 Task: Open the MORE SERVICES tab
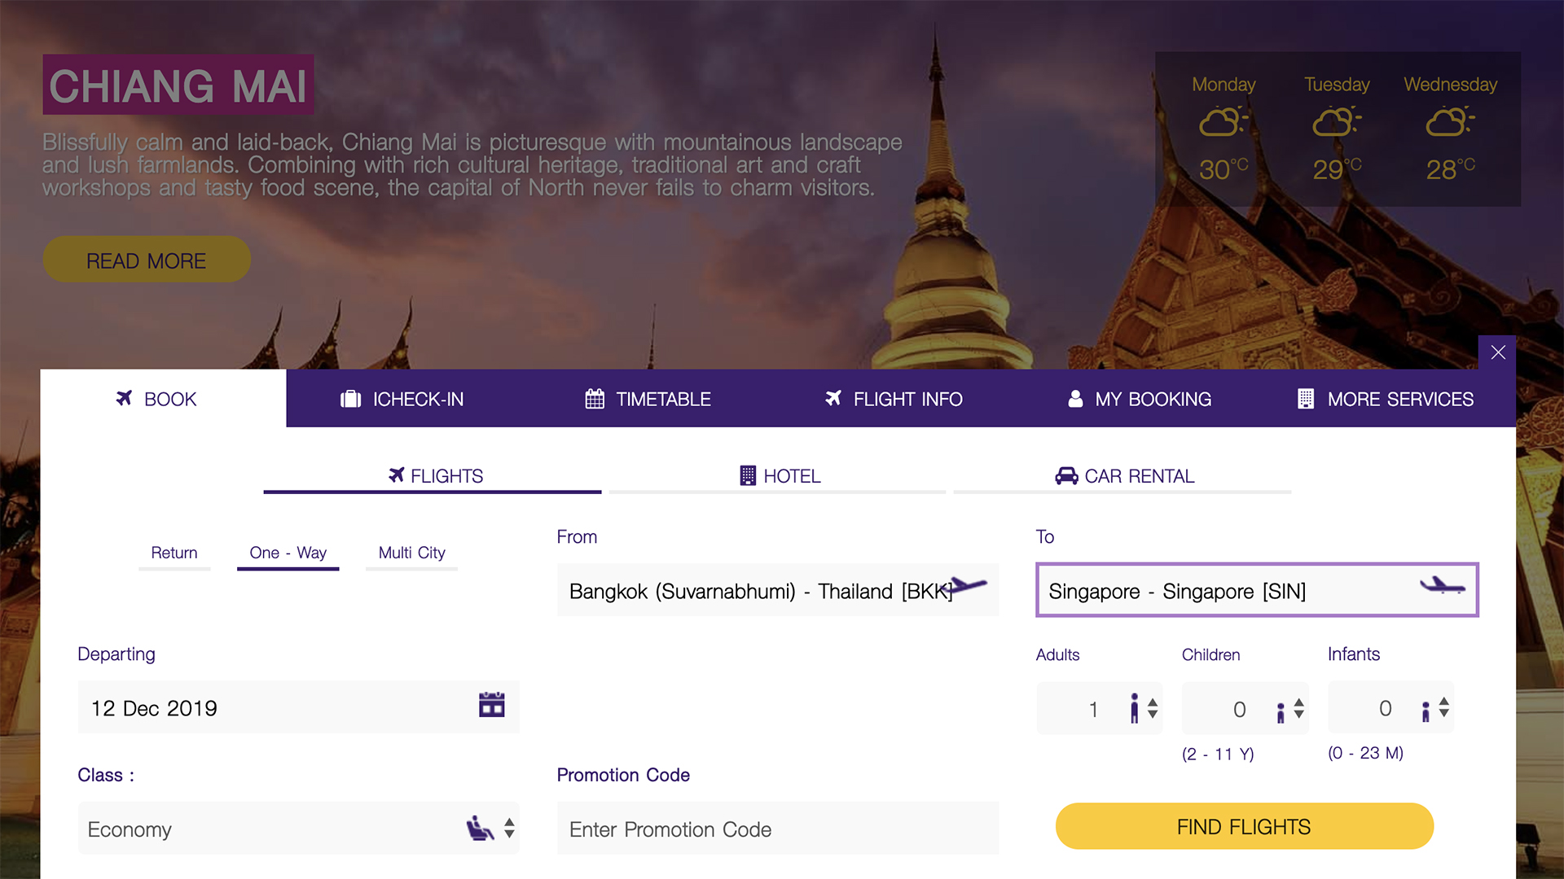(x=1385, y=399)
